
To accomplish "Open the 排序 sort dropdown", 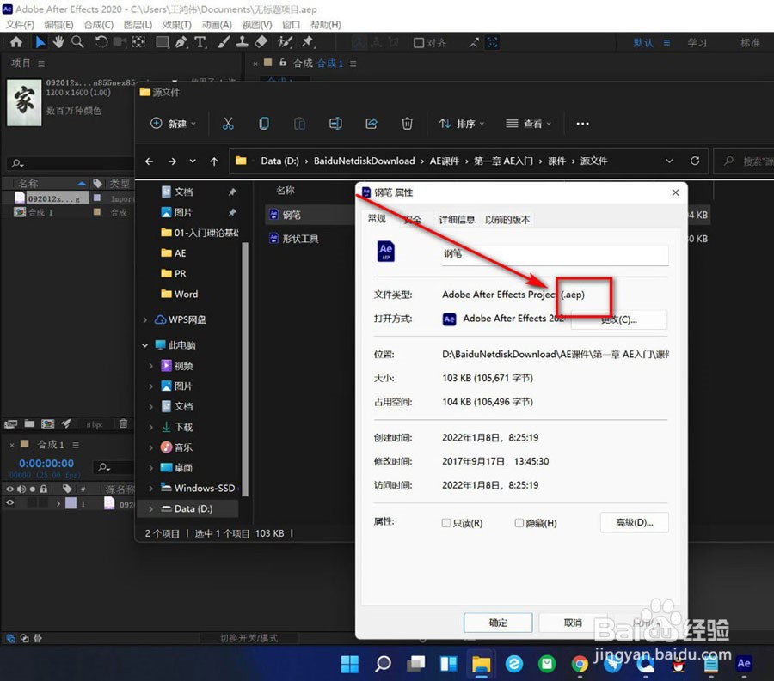I will click(x=462, y=123).
